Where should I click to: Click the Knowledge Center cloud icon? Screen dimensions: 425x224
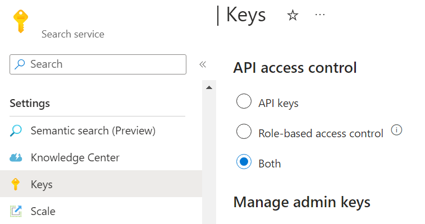click(16, 158)
